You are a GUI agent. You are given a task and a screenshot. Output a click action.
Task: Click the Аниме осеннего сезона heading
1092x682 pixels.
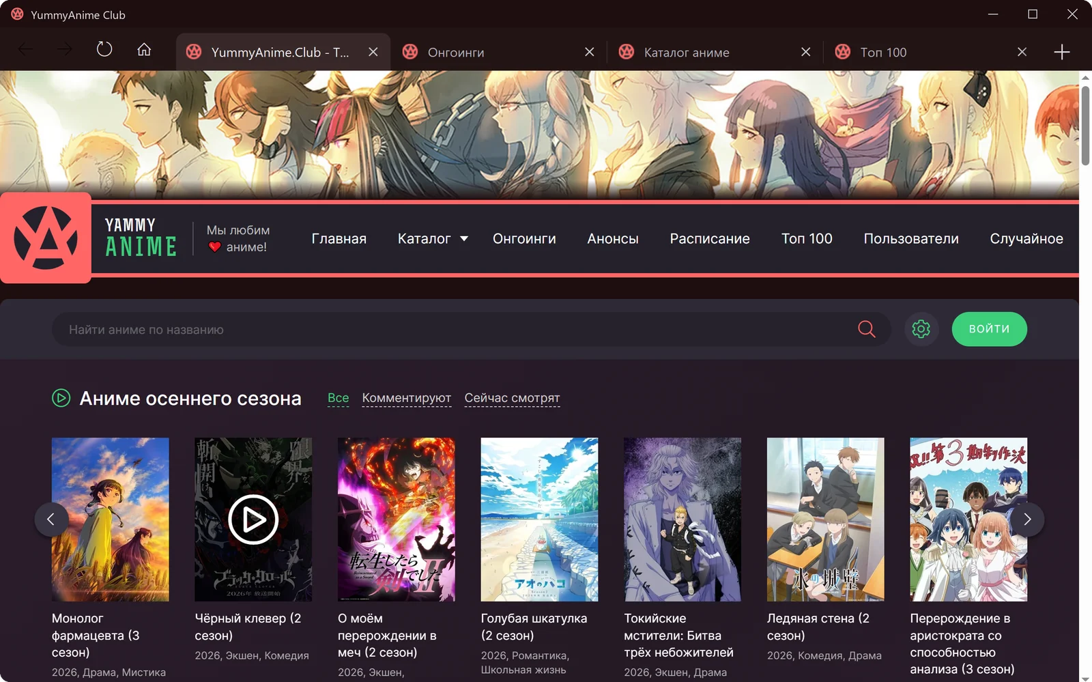tap(190, 398)
